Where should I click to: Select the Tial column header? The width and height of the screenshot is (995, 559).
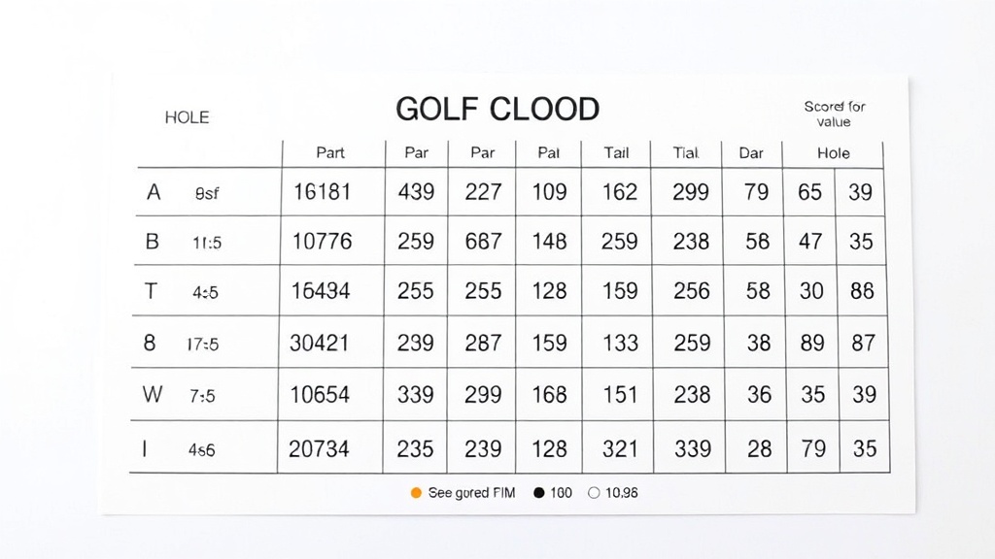(686, 153)
